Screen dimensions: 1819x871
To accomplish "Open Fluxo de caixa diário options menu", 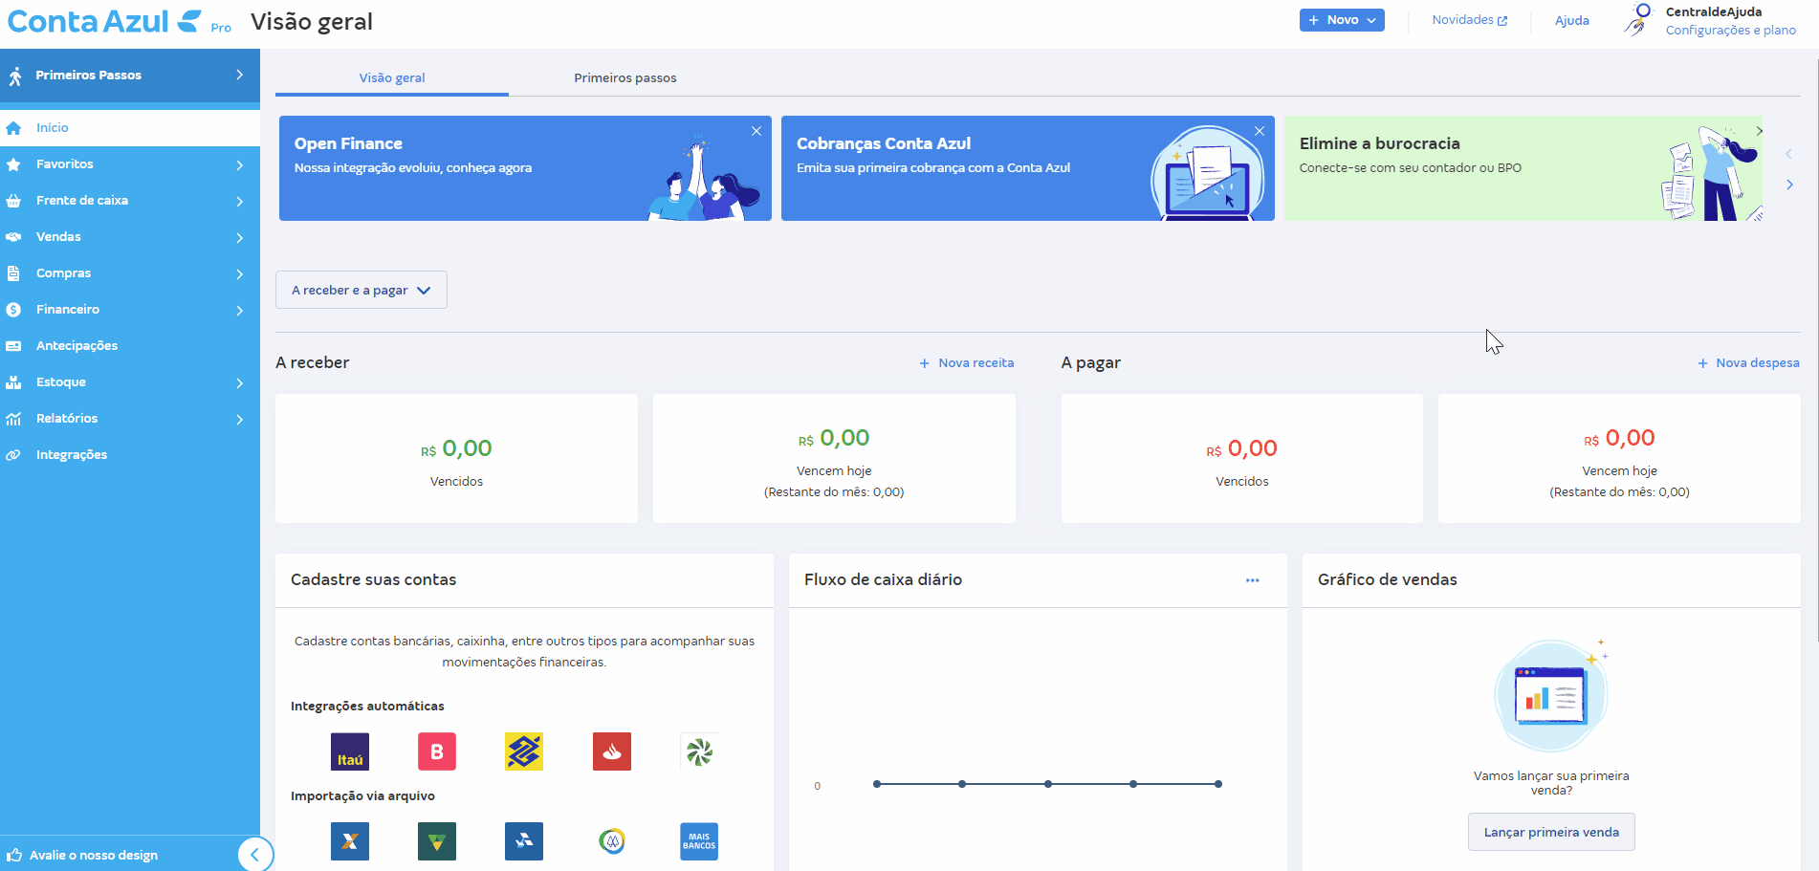I will (x=1252, y=580).
